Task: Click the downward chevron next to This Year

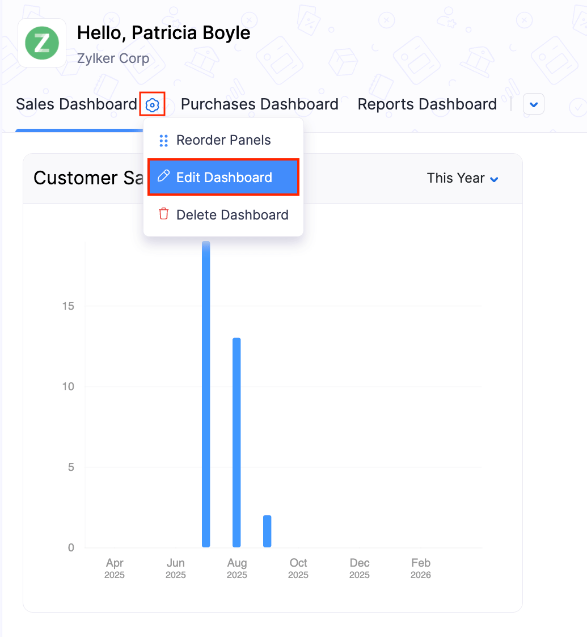Action: pos(494,179)
